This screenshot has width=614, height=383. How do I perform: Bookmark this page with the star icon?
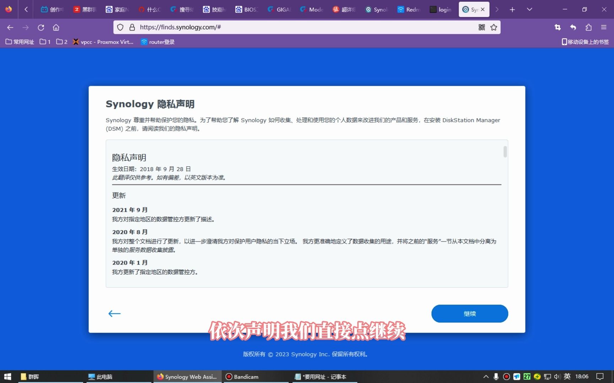click(x=494, y=27)
